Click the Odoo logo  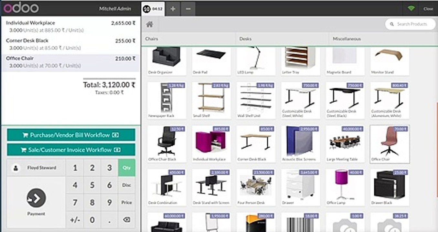click(x=21, y=8)
